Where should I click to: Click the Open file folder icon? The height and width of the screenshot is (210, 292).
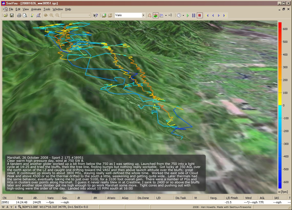[6, 15]
